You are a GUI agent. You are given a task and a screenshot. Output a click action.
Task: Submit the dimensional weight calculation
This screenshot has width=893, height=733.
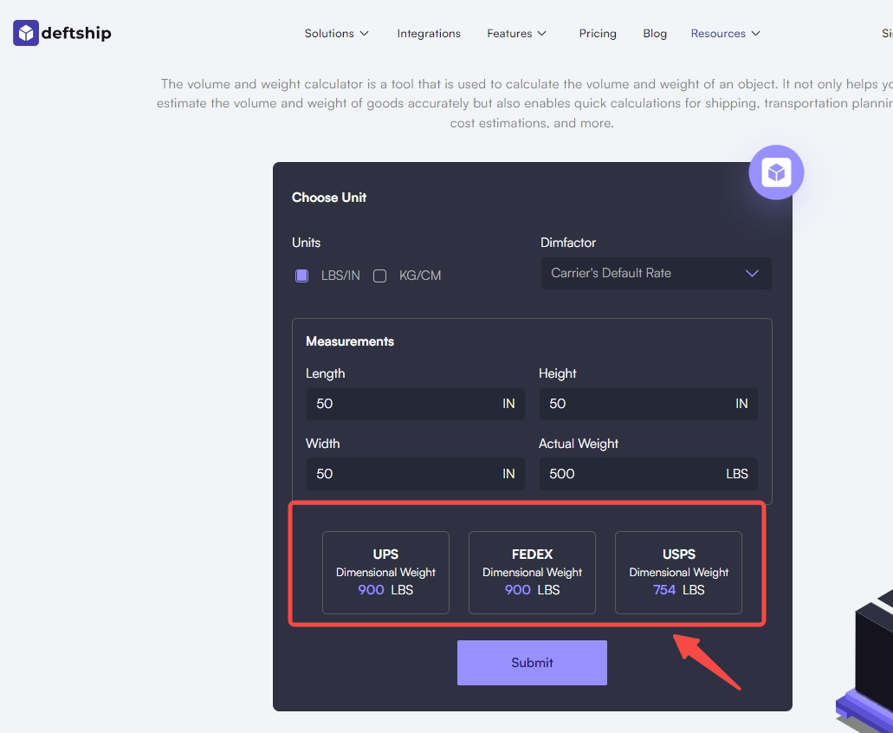(x=532, y=662)
